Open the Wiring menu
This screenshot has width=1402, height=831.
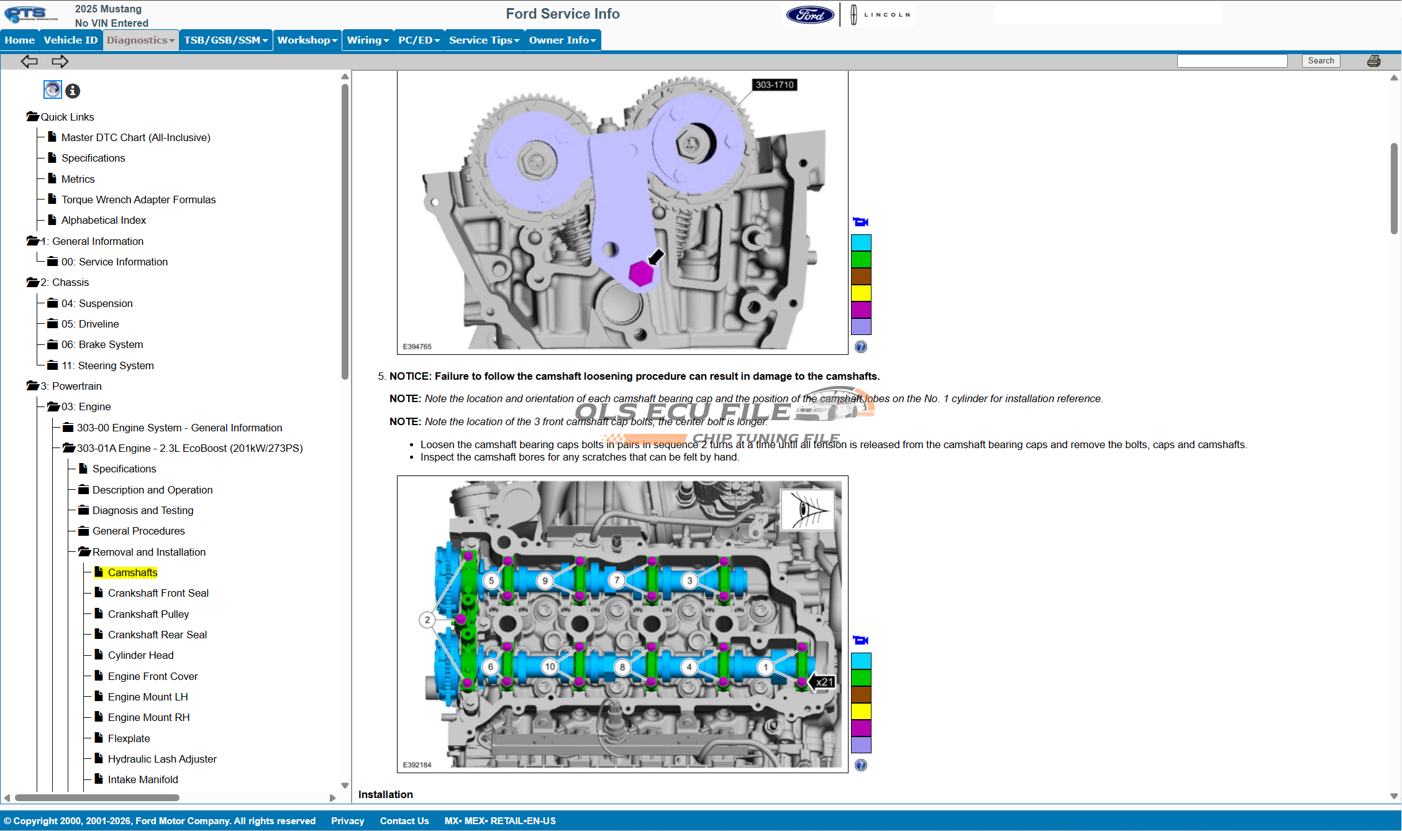(367, 40)
